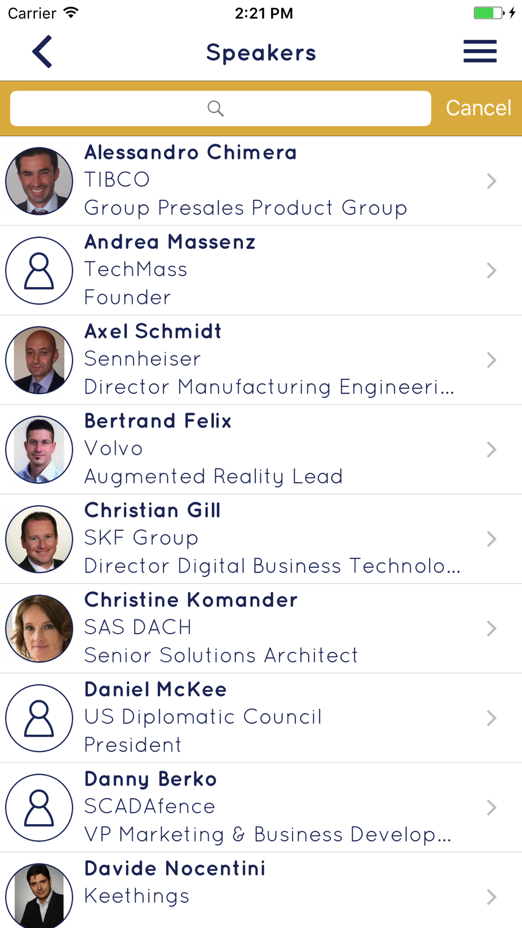Tap Bertrand Felix's portrait
Image resolution: width=522 pixels, height=928 pixels.
39,449
